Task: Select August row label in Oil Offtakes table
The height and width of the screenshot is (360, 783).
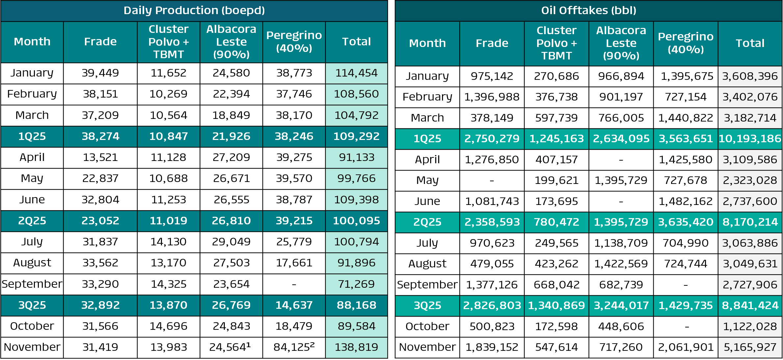Action: 427,264
